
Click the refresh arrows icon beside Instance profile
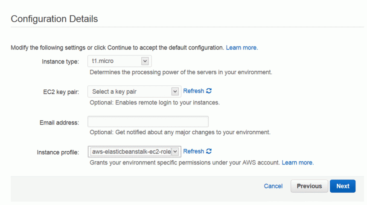(x=209, y=151)
